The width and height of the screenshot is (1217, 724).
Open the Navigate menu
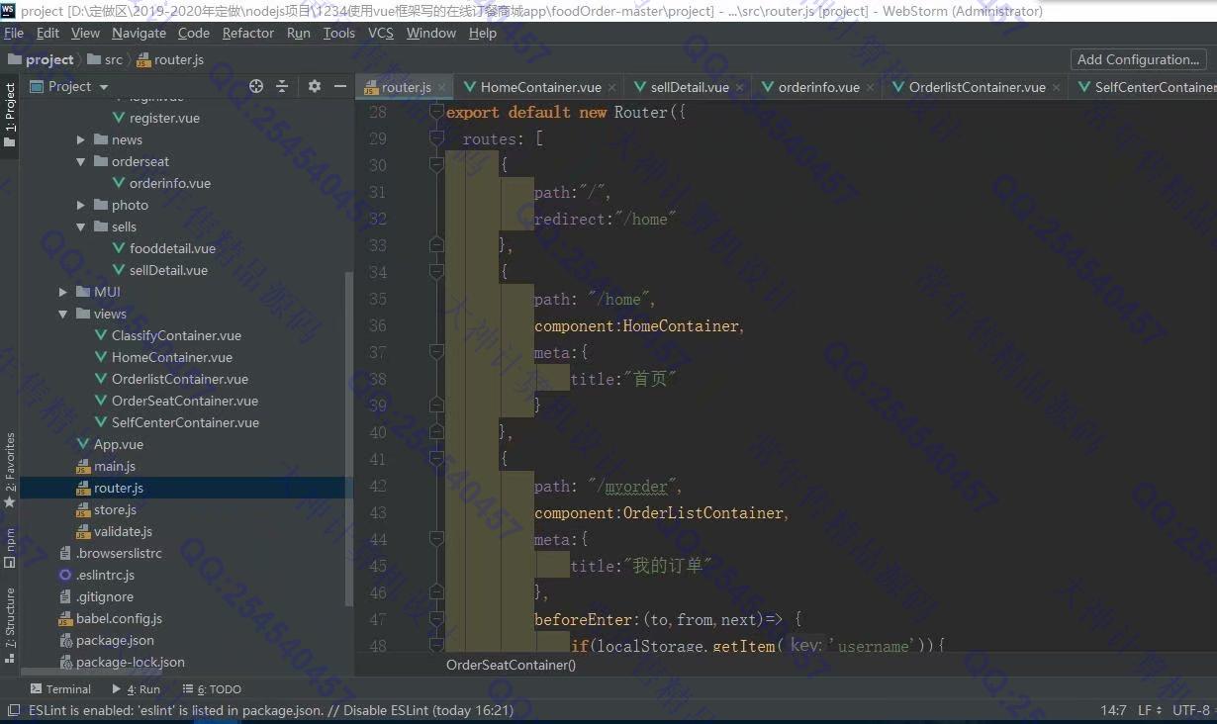coord(138,33)
